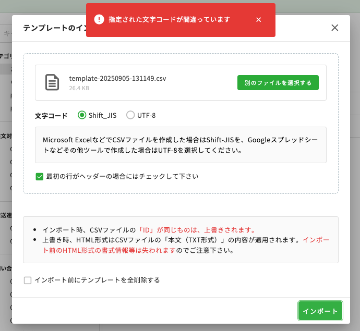This screenshot has width=360, height=331.
Task: Click the 26.4 KB file size text
Action: coord(79,88)
